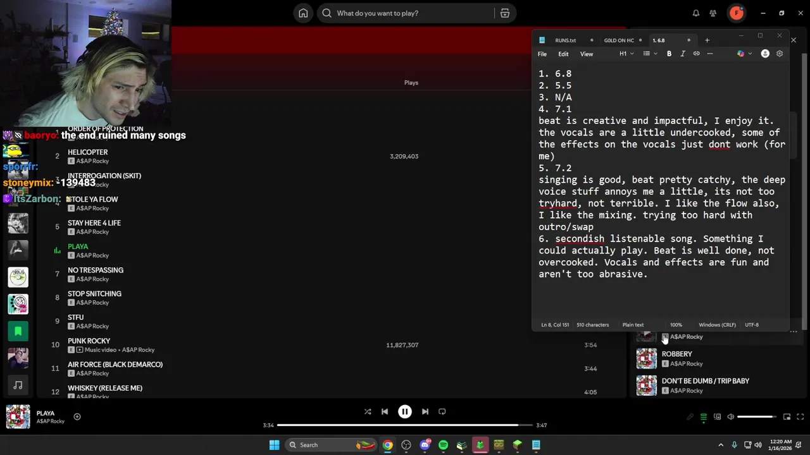Open Discord from the taskbar
Image resolution: width=810 pixels, height=455 pixels.
tap(425, 445)
